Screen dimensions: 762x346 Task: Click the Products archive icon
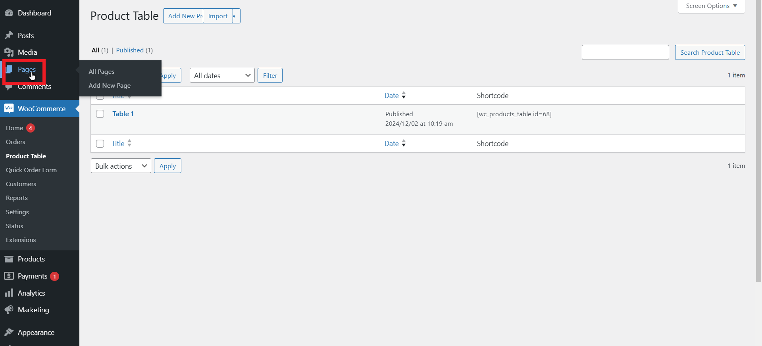pyautogui.click(x=9, y=259)
